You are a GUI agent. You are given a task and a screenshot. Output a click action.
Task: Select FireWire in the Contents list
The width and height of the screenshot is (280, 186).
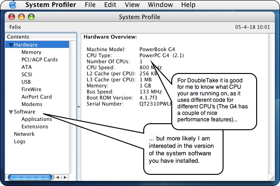pyautogui.click(x=31, y=89)
